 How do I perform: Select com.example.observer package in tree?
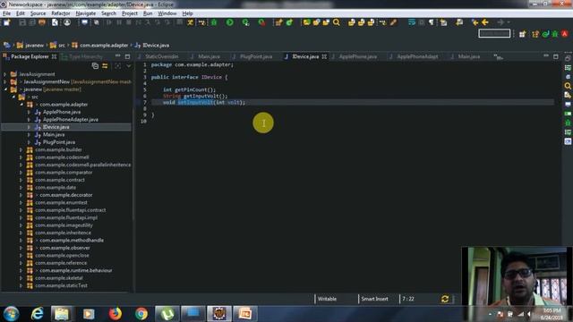click(x=64, y=248)
